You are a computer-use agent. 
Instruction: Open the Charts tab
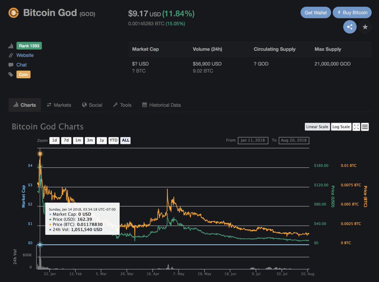25,105
